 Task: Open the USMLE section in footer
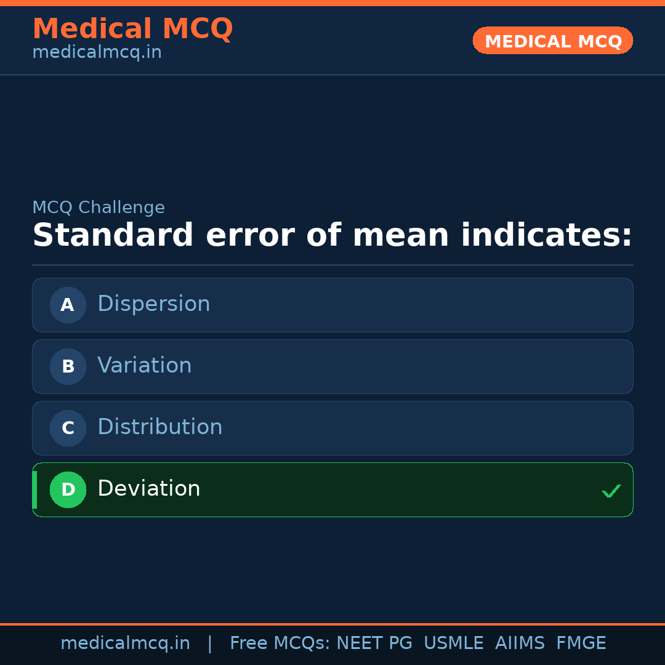[x=454, y=643]
